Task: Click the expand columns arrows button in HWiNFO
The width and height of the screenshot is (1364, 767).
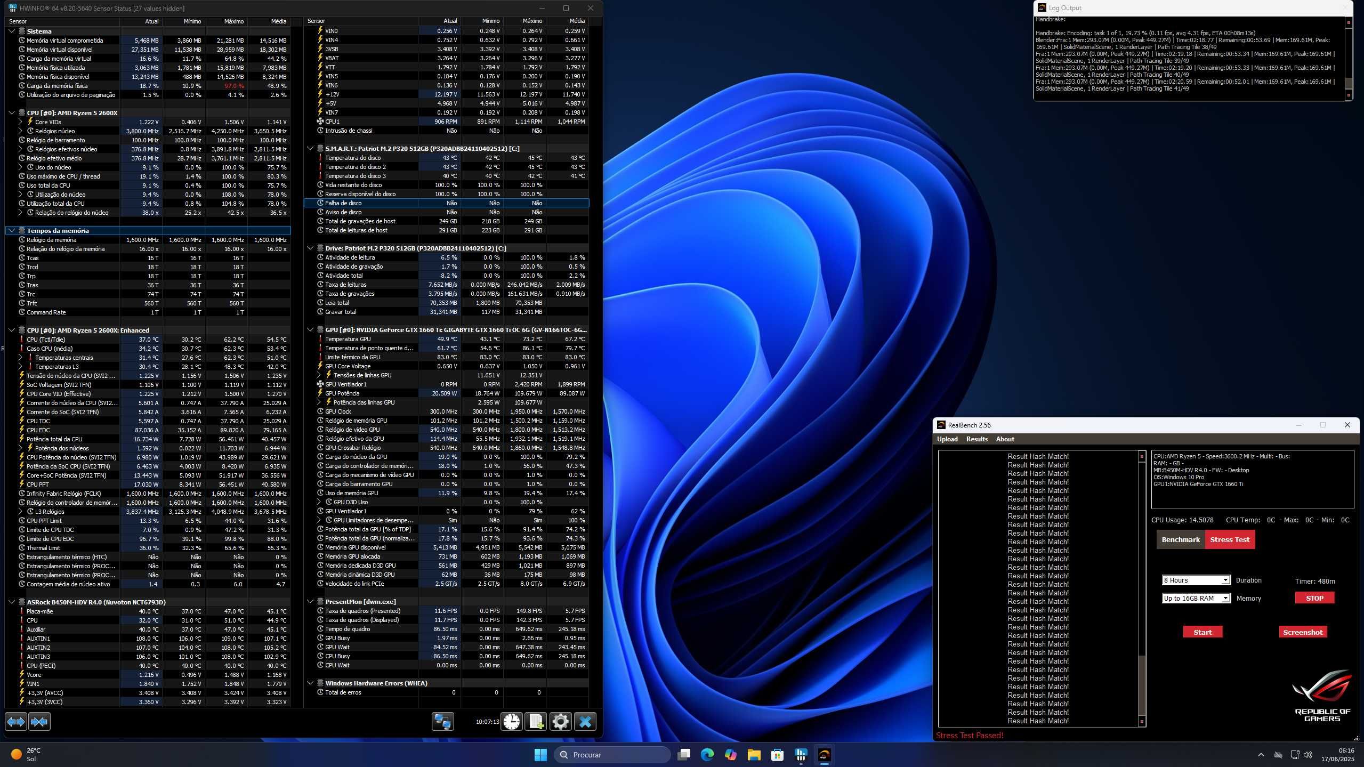Action: (16, 722)
